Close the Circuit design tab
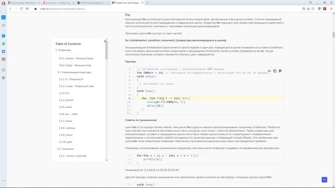Image resolution: width=335 pixels, height=188 pixels. click(39, 3)
